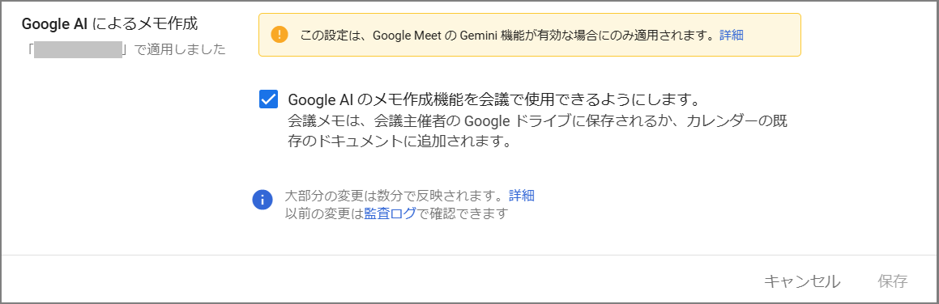Uncheck the Google AI メモ作成機能 checkbox

tap(268, 99)
